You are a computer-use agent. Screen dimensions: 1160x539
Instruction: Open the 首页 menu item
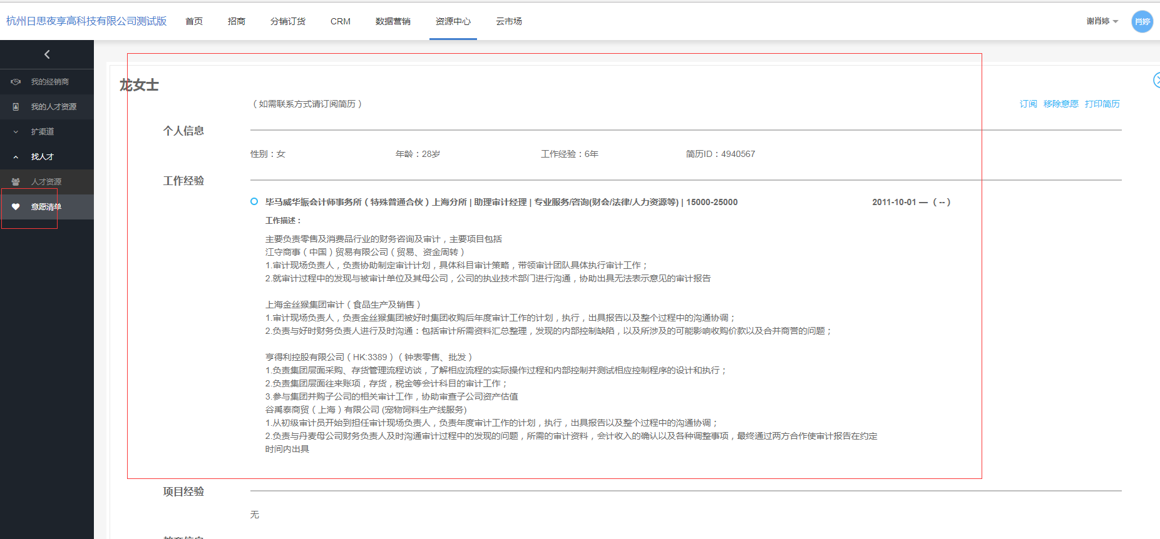point(194,21)
